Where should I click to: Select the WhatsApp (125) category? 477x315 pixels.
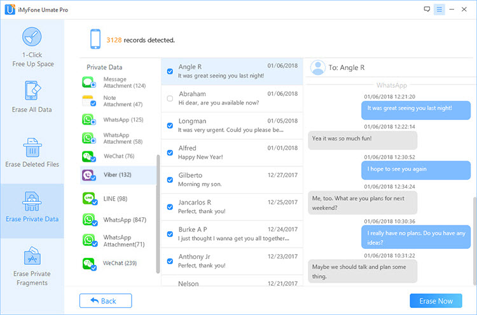point(118,119)
